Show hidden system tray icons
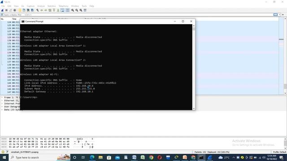 coord(234,157)
